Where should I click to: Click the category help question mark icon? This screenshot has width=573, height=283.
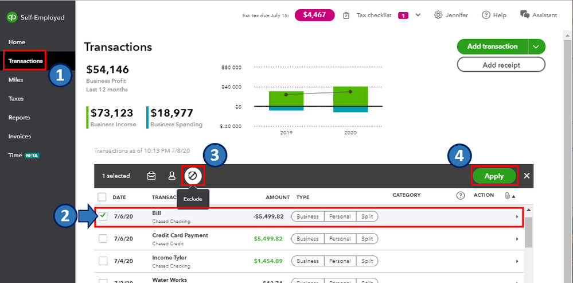(461, 196)
